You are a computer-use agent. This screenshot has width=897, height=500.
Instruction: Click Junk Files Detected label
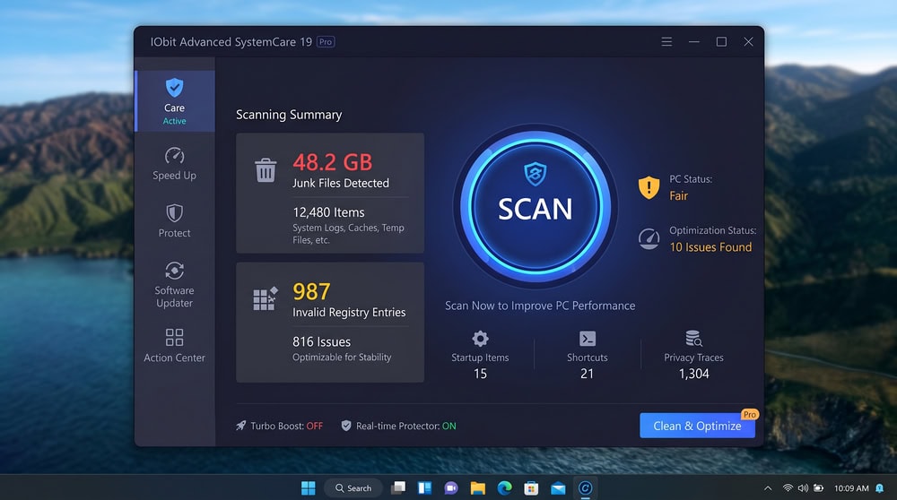[341, 184]
